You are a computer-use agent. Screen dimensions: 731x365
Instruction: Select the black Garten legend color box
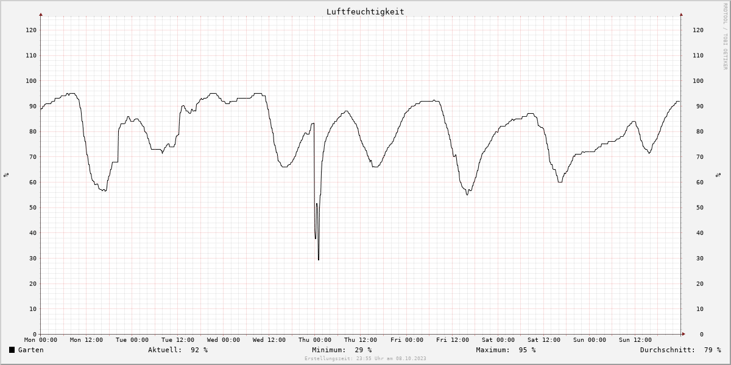pos(12,350)
